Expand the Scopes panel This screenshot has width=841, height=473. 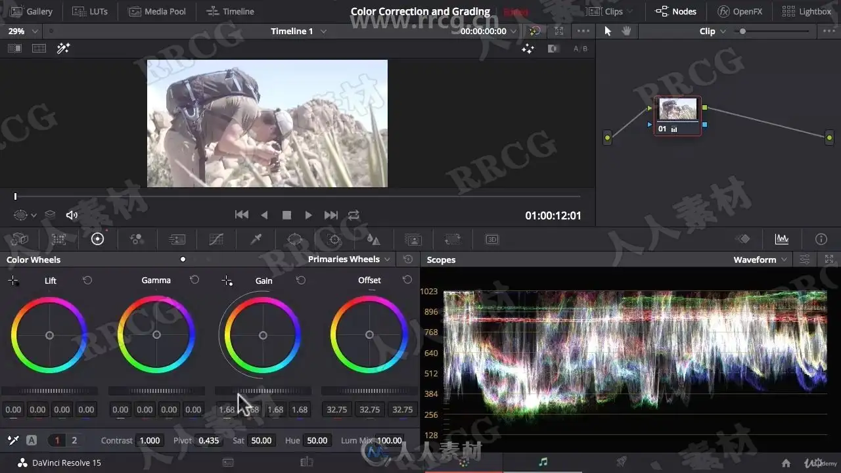829,259
